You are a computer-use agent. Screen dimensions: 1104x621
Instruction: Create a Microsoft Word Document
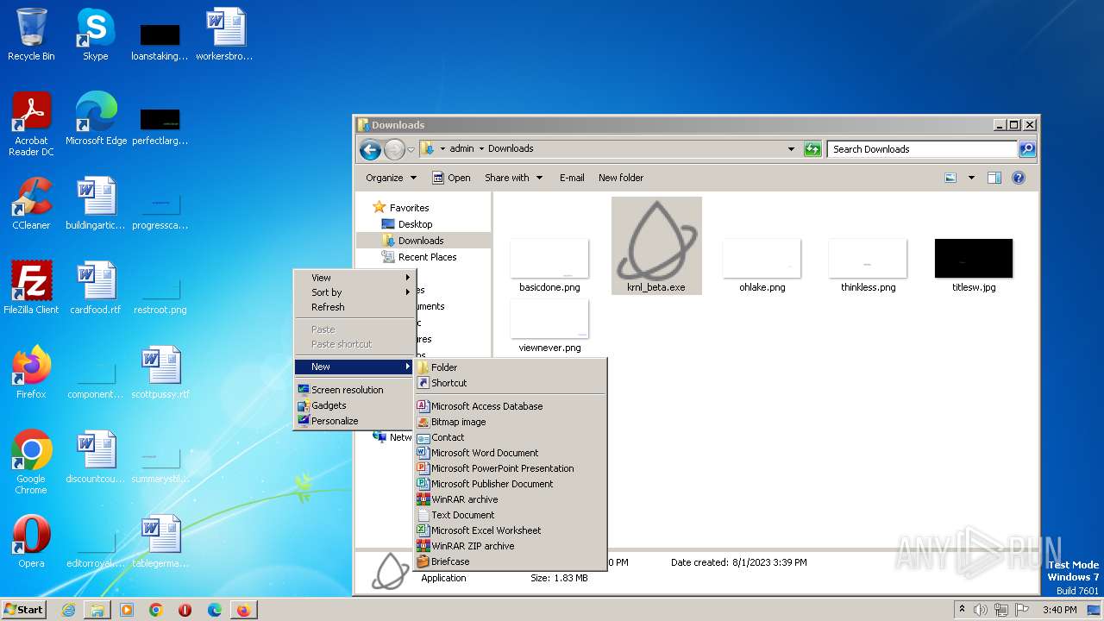pos(511,453)
